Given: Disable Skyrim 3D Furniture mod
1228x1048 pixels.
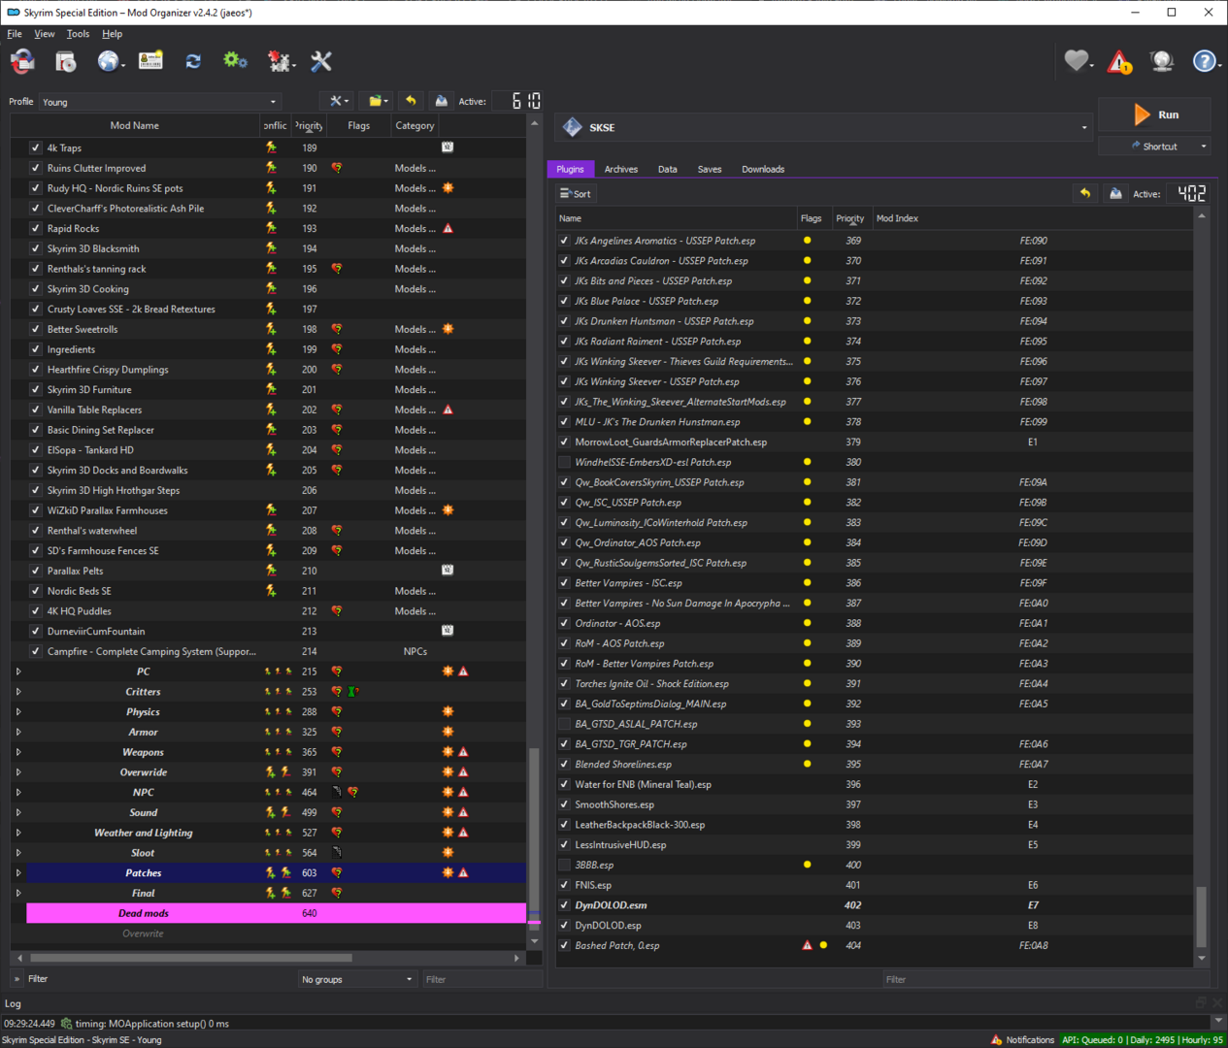Looking at the screenshot, I should coord(36,389).
